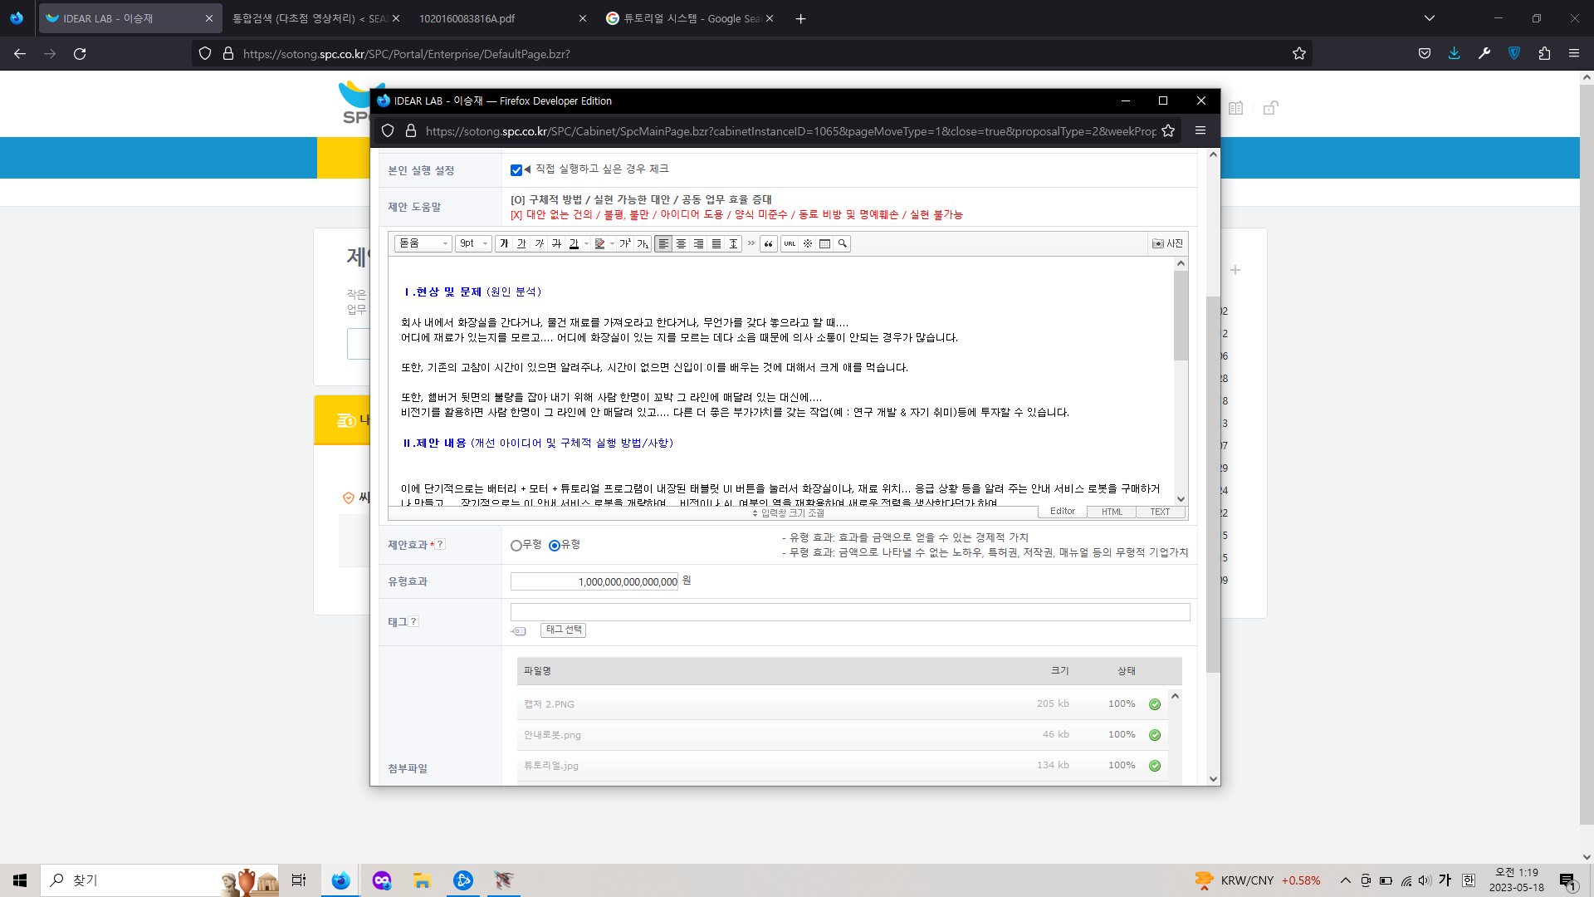The image size is (1594, 897).
Task: Switch editor to HTML tab
Action: 1112,512
